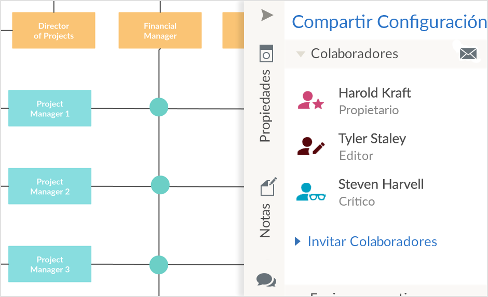
Task: Select the Financial Manager box
Action: coord(160,30)
